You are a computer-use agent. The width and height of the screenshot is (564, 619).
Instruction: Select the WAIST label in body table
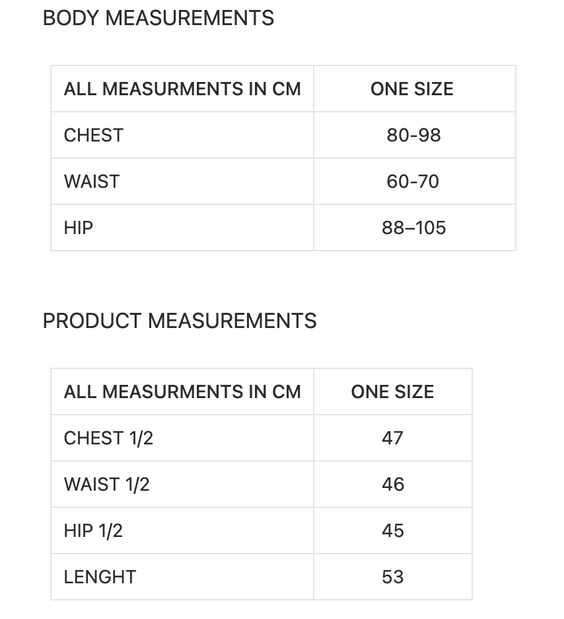click(91, 182)
